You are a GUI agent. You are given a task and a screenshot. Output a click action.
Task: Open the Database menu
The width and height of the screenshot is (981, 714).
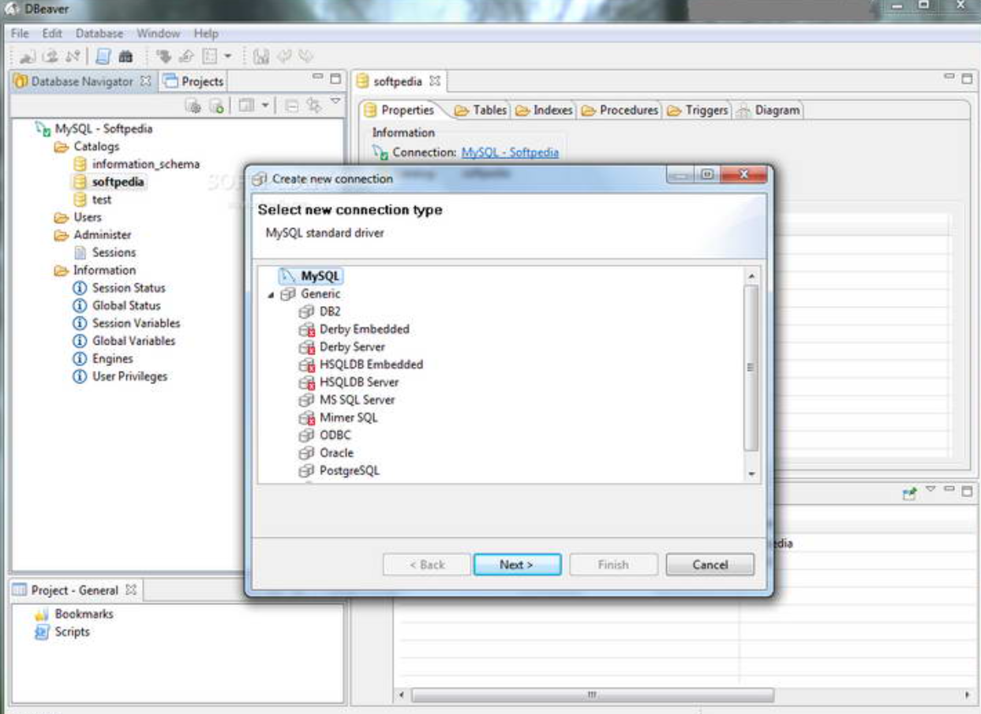click(99, 34)
